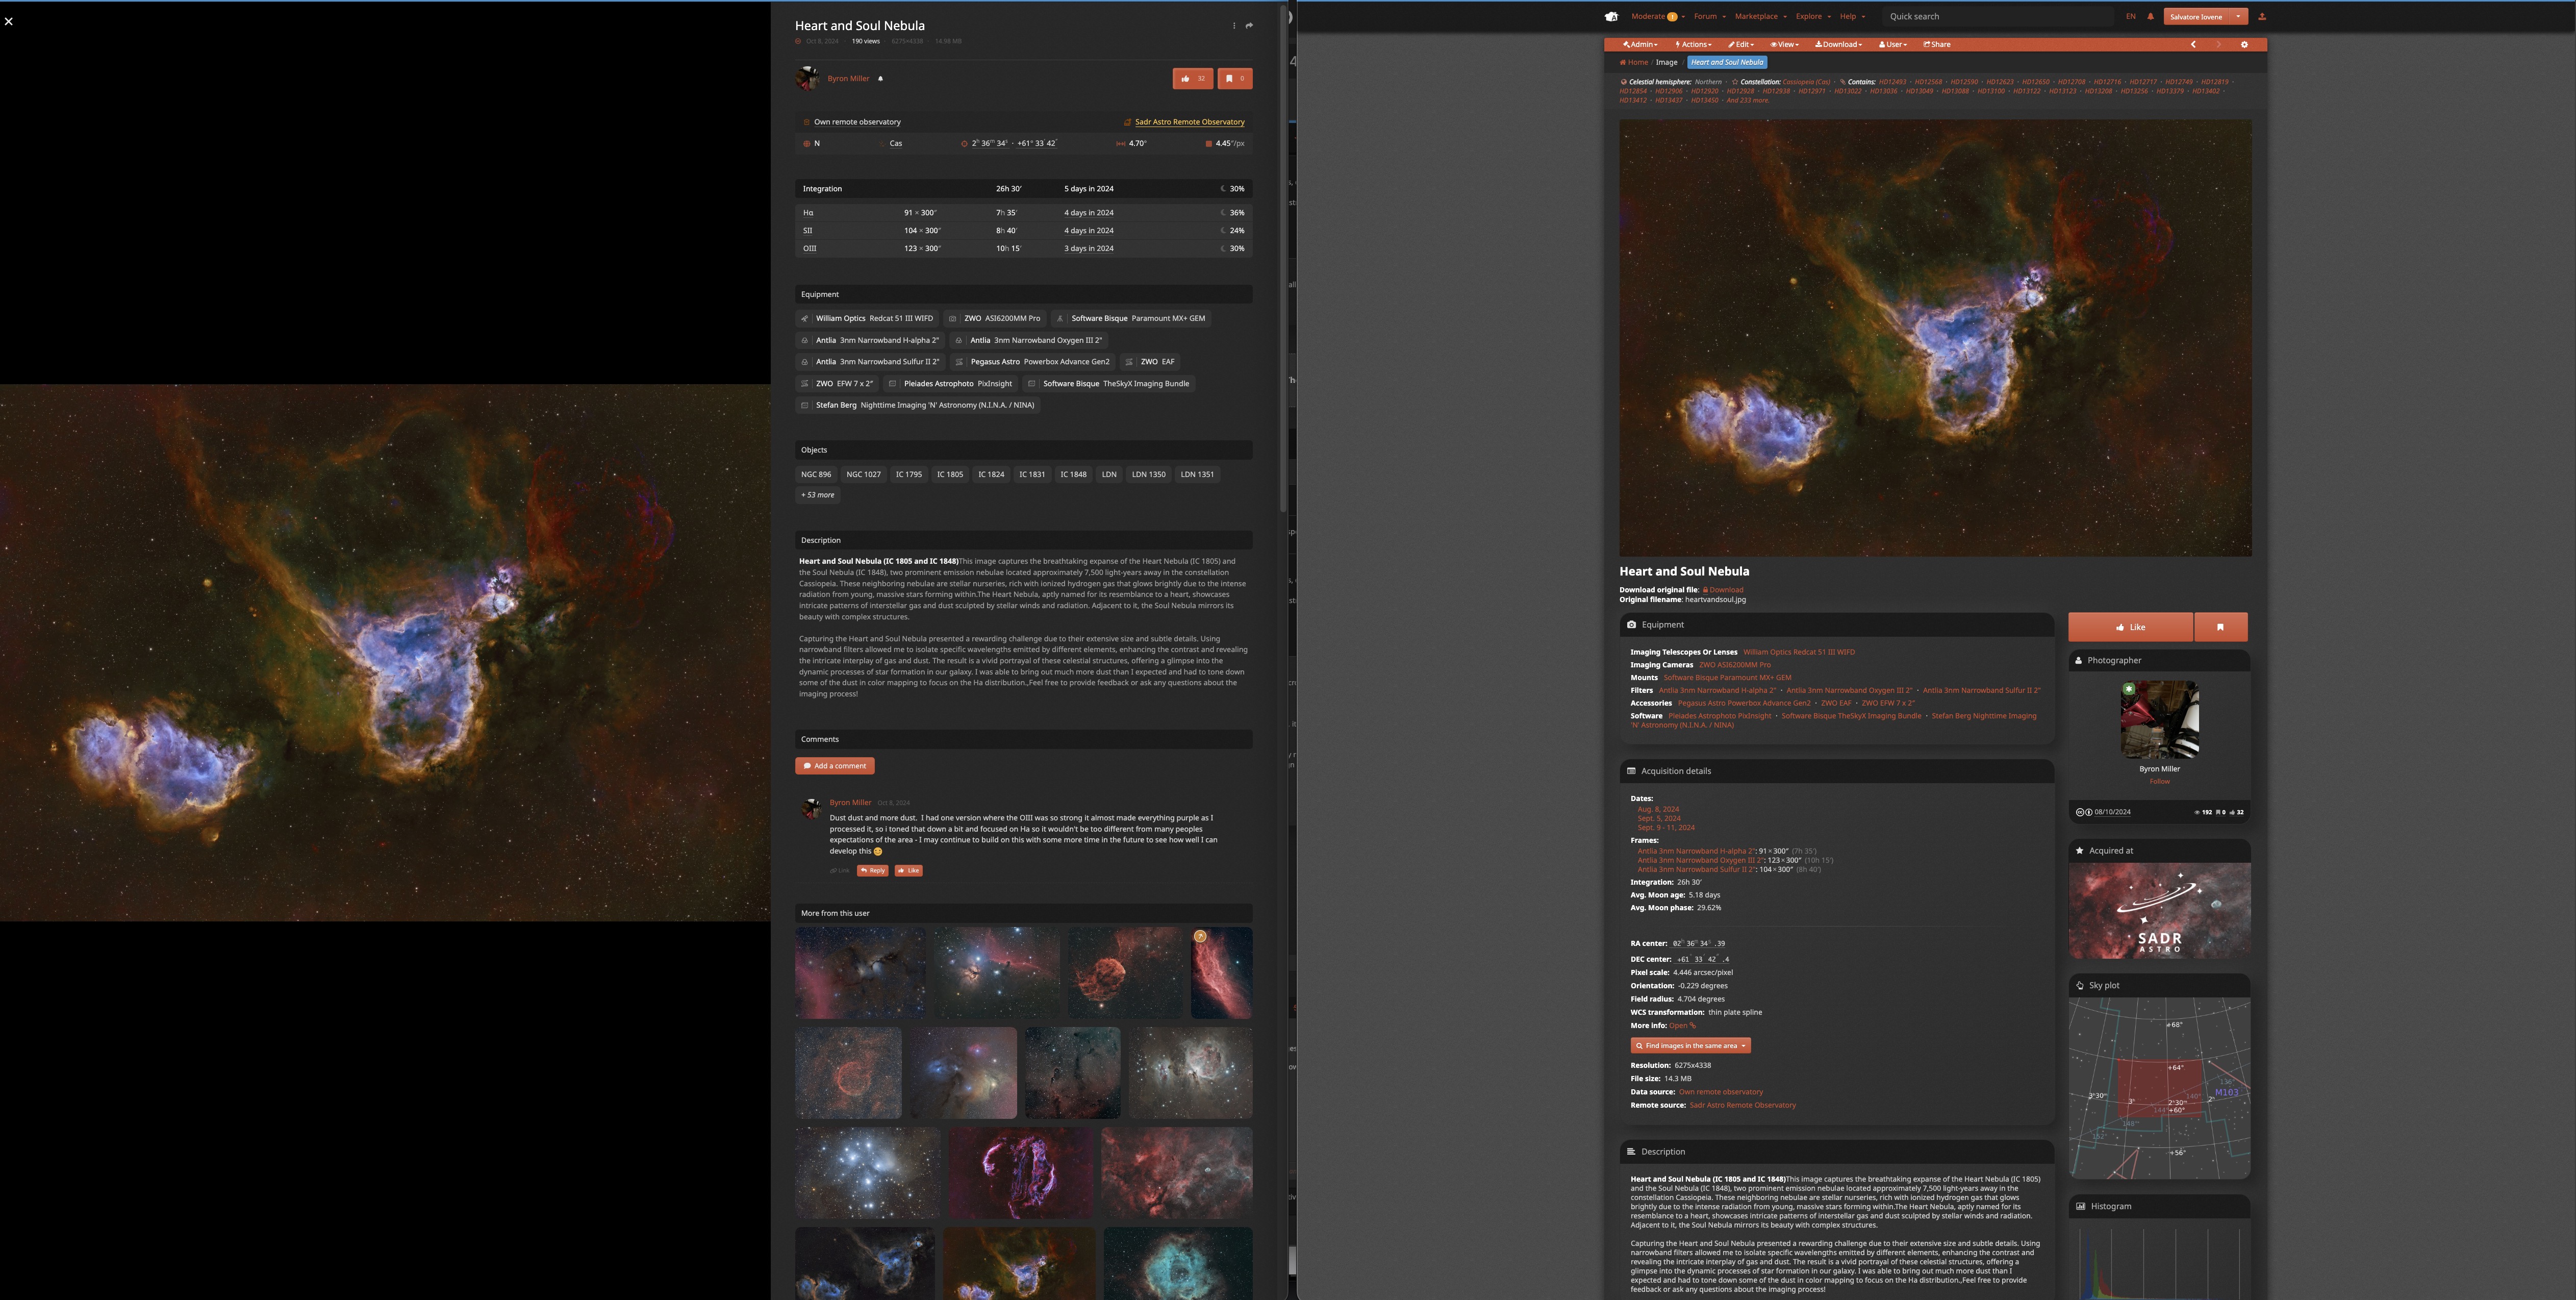Select the ZWO ASI6200MM Pro equipment tag
Image resolution: width=2576 pixels, height=1300 pixels.
pos(995,318)
